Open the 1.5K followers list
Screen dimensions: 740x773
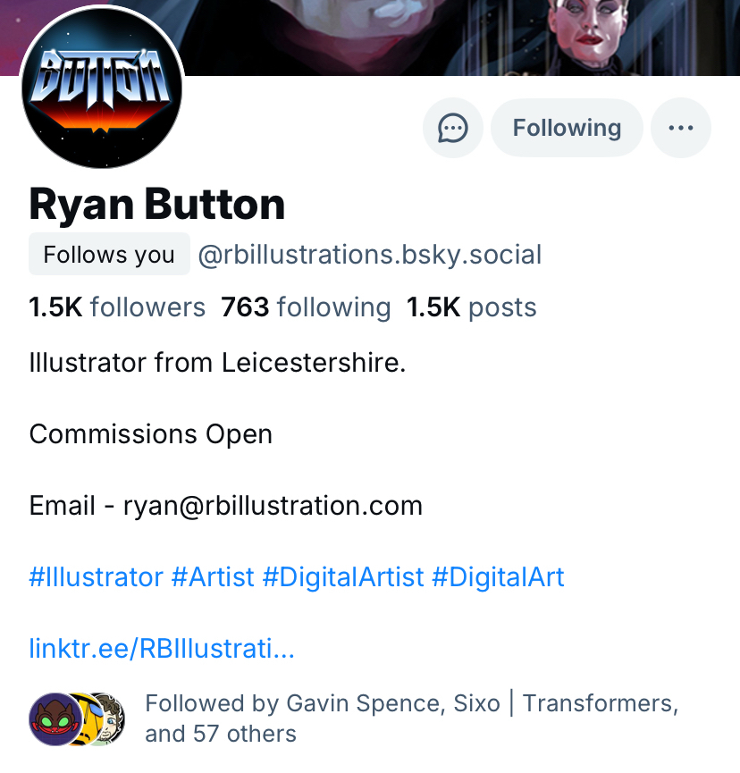click(x=117, y=307)
